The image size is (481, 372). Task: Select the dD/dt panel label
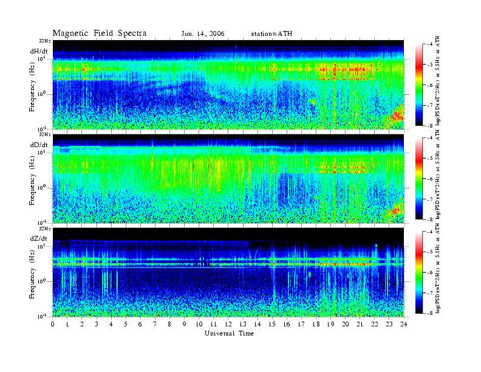[38, 145]
